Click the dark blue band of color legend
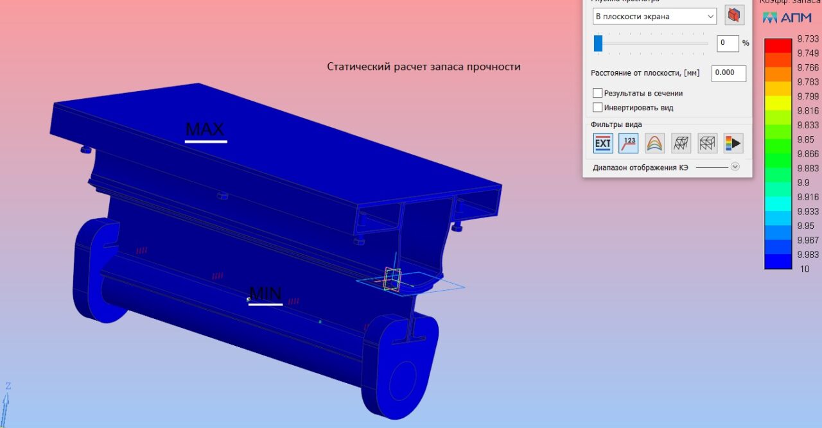 (x=778, y=261)
